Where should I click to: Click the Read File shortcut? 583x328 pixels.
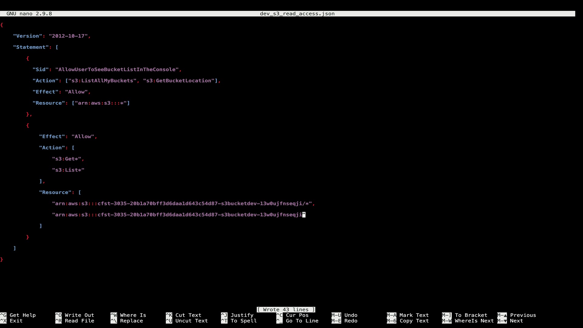click(79, 321)
